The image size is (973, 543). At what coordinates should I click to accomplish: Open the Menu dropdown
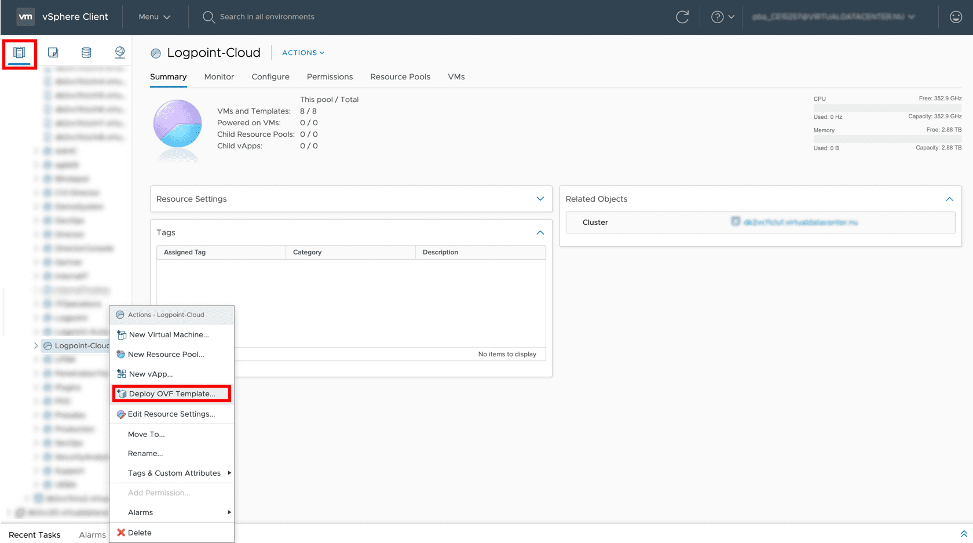154,17
